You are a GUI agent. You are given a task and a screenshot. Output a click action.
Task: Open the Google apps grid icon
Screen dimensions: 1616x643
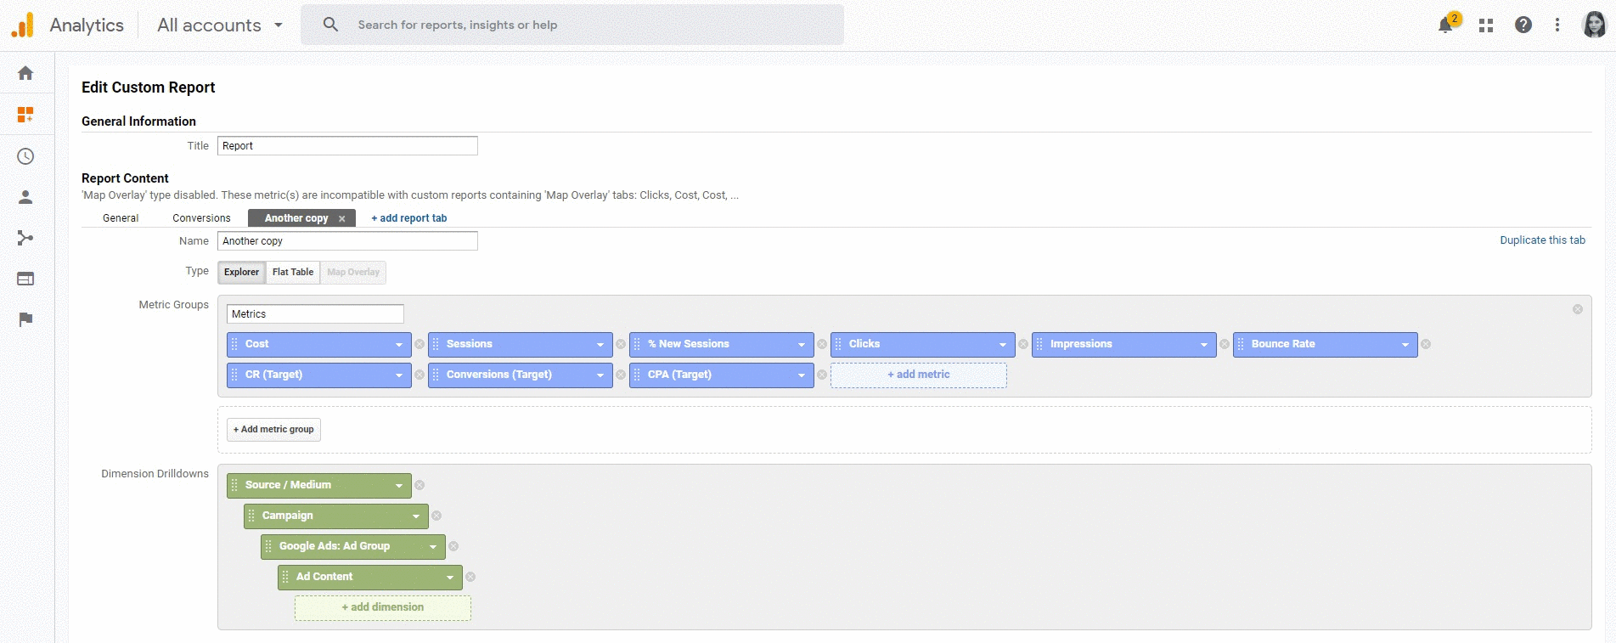click(1486, 25)
